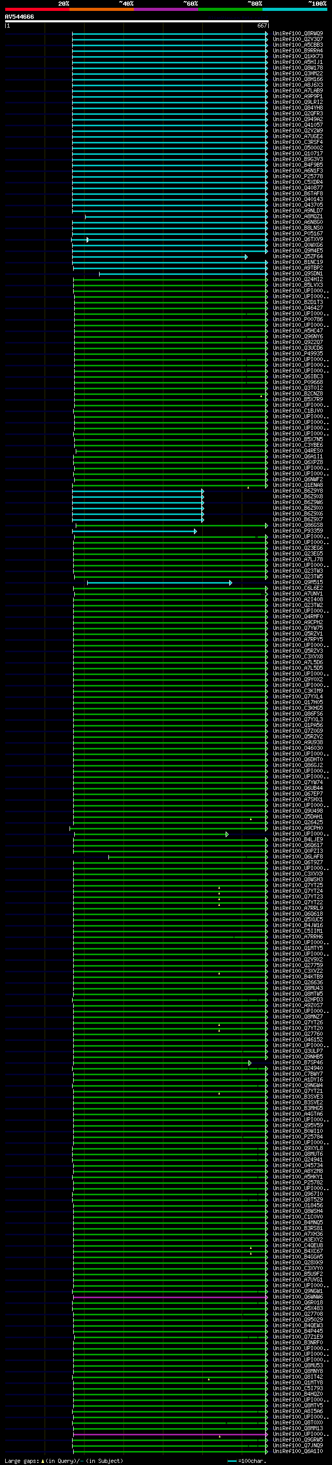Click the short cyan bar for UniRef100_Q5ZF64
This screenshot has width=332, height=1465.
click(159, 257)
